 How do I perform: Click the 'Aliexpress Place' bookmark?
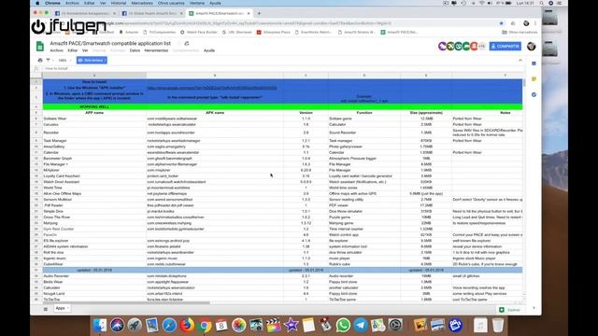click(274, 33)
